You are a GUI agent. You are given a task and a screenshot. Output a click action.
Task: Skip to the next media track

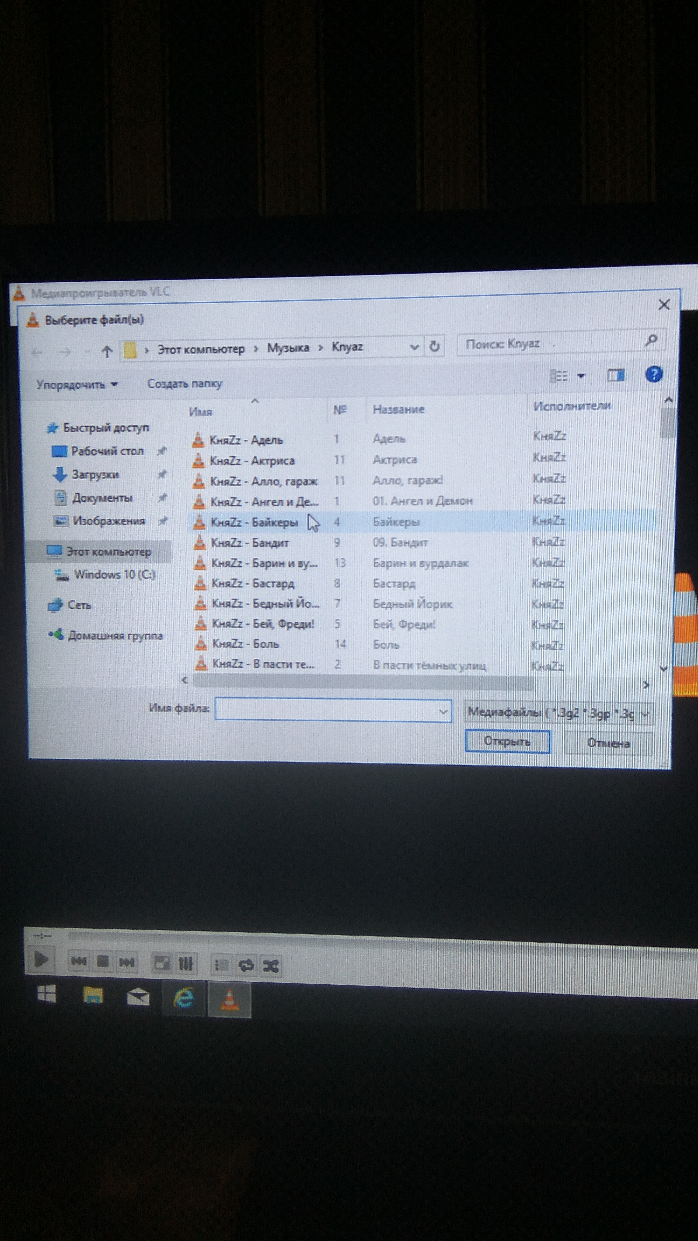click(x=127, y=963)
